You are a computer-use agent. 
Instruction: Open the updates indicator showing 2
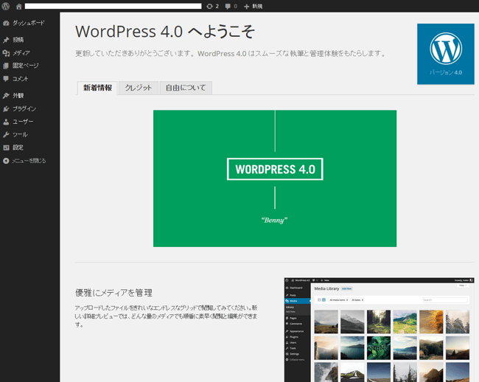pos(213,6)
